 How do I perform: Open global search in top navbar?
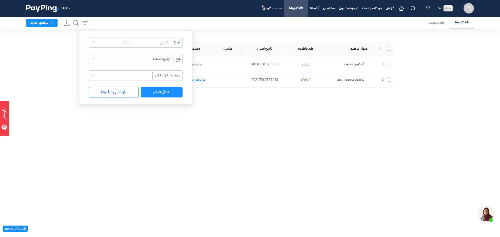click(x=413, y=8)
